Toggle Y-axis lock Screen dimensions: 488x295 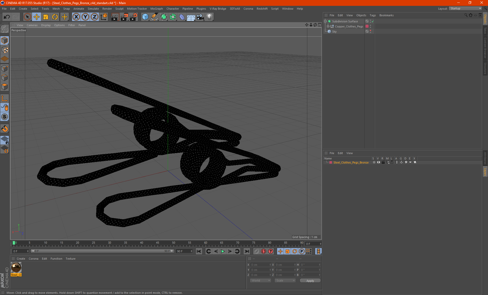(85, 17)
